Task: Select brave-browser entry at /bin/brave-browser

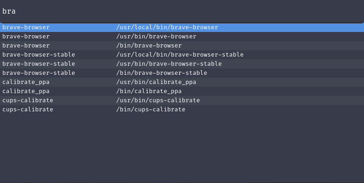Action: tap(182, 46)
